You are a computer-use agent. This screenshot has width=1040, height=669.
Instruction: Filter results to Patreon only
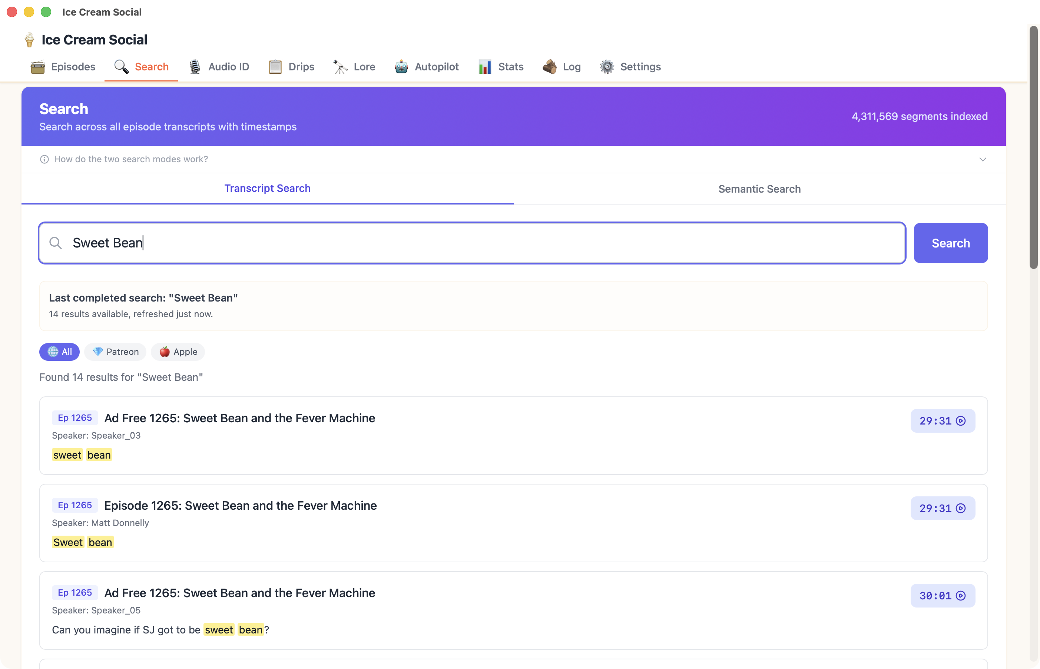pyautogui.click(x=115, y=352)
